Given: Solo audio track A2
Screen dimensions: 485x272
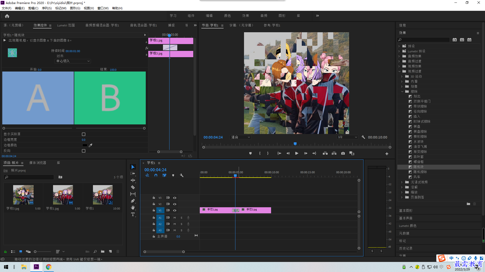Looking at the screenshot, I should coord(181,224).
